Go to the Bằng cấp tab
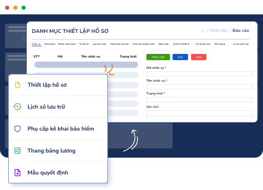 tap(163, 44)
